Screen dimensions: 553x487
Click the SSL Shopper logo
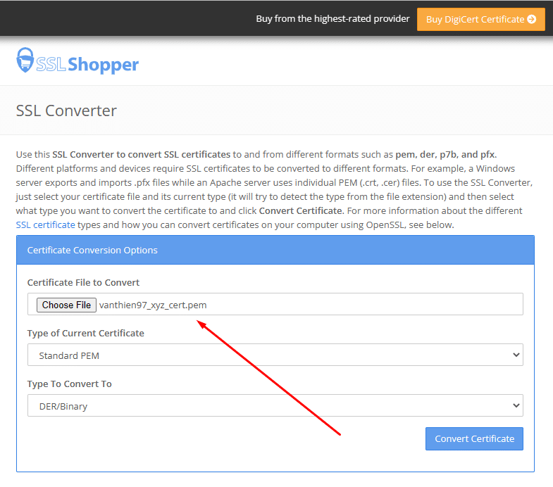pos(77,61)
